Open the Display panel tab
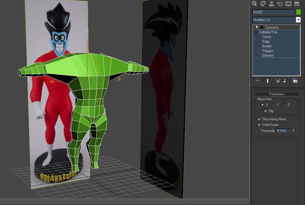 [x=288, y=4]
